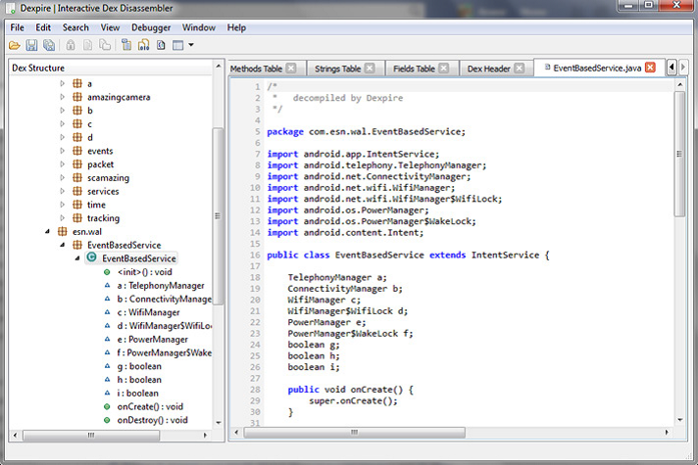Click the Dexpire application icon in title bar
This screenshot has height=465, width=698.
[11, 8]
